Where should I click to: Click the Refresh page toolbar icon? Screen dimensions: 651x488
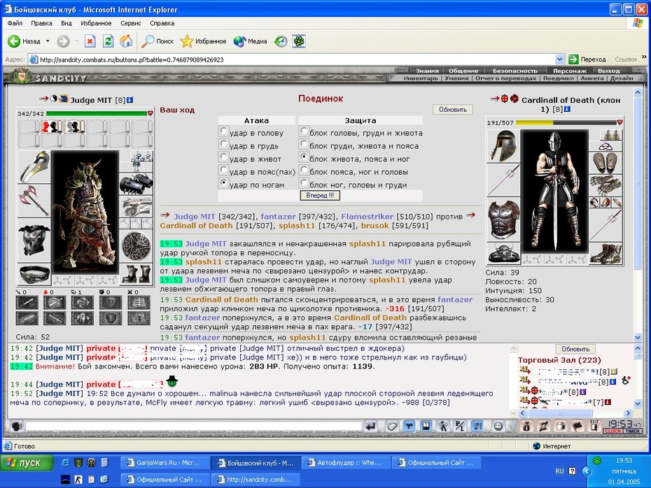click(108, 41)
